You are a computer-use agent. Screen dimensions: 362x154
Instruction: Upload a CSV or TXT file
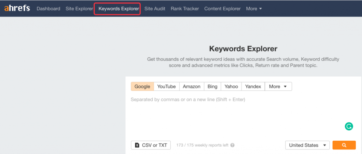coord(151,145)
